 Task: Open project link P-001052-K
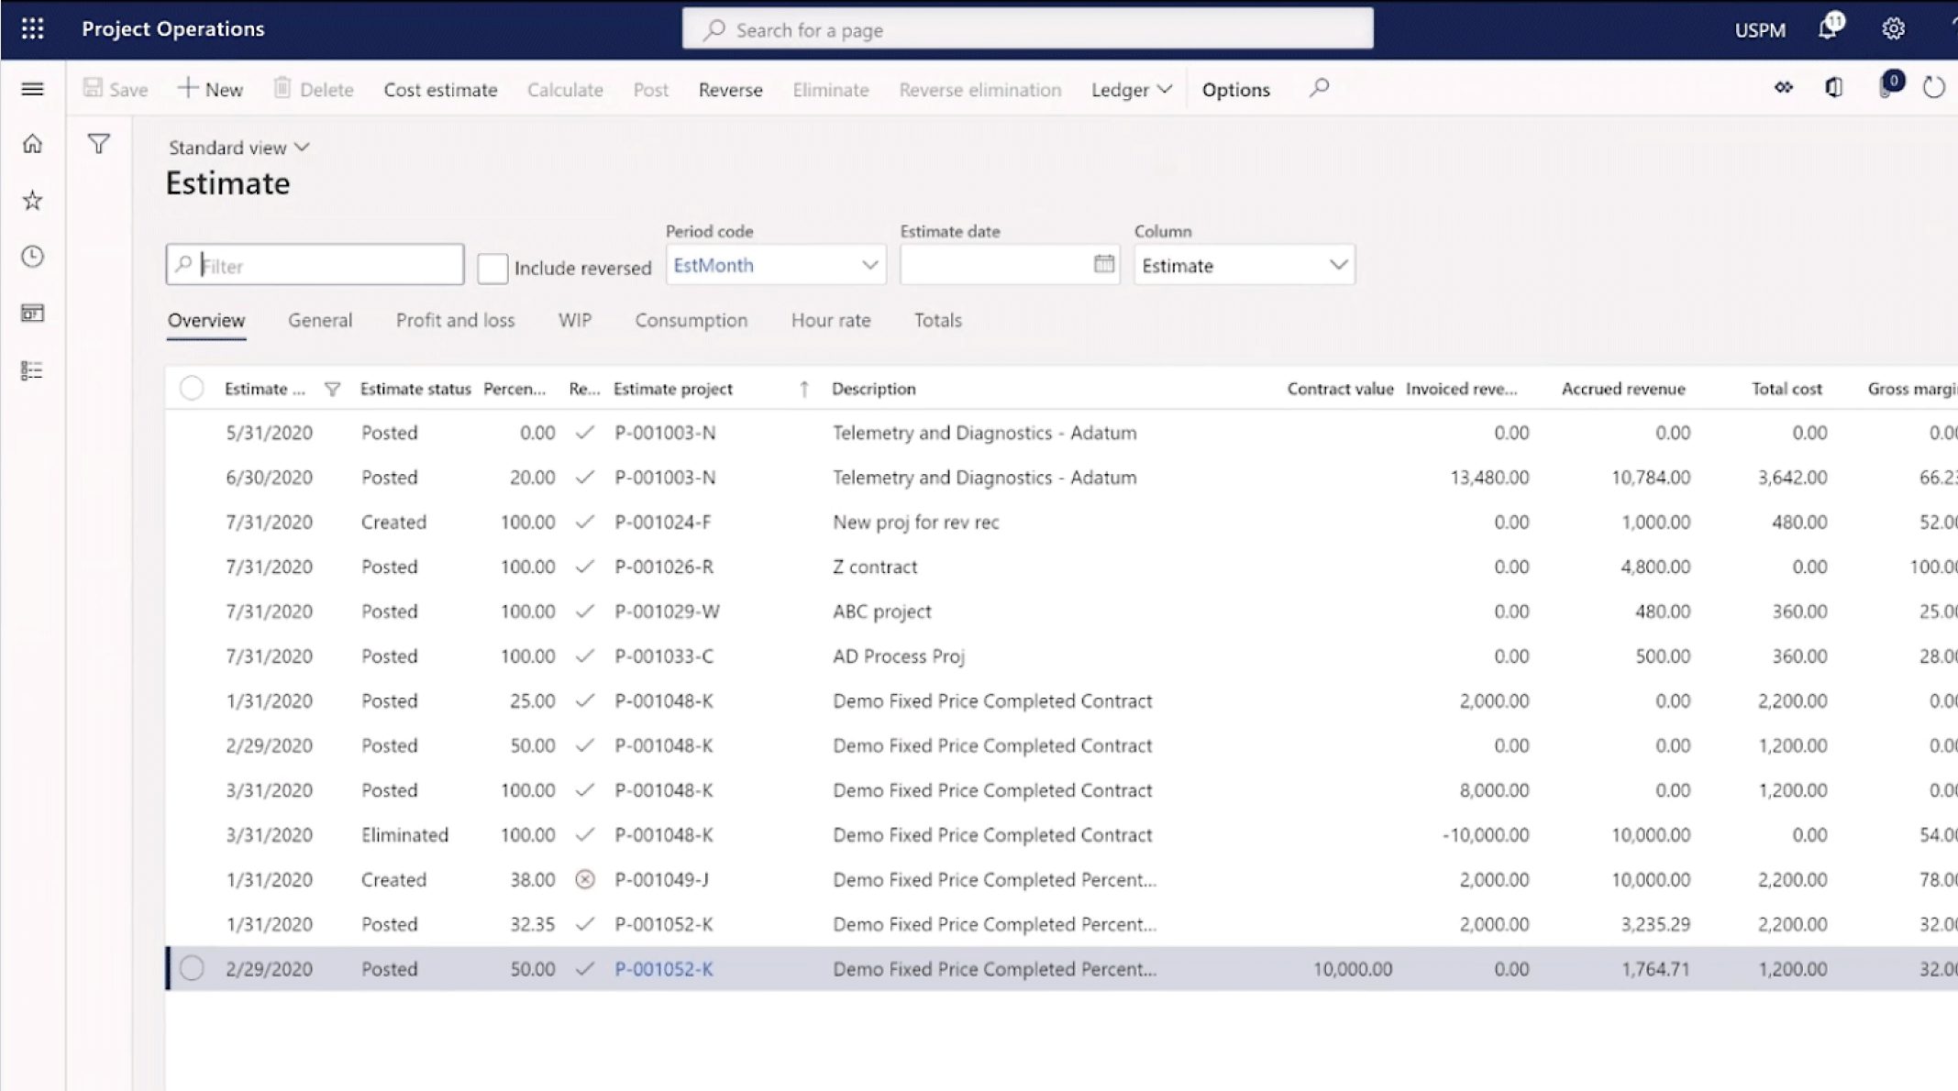click(x=664, y=968)
